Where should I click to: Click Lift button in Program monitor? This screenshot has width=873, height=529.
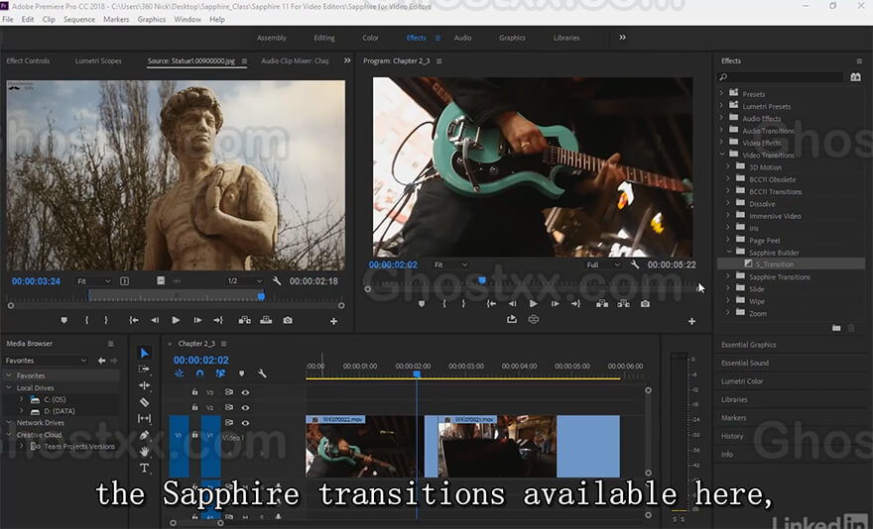[x=602, y=304]
